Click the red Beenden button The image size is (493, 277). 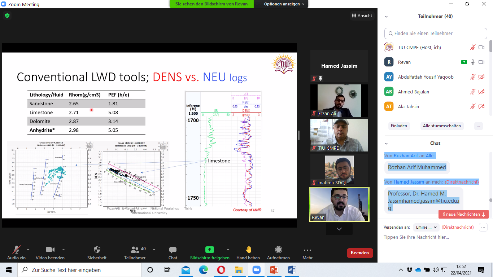pos(359,253)
